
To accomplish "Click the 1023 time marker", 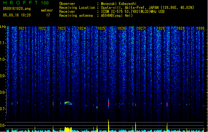I will tap(62, 28).
